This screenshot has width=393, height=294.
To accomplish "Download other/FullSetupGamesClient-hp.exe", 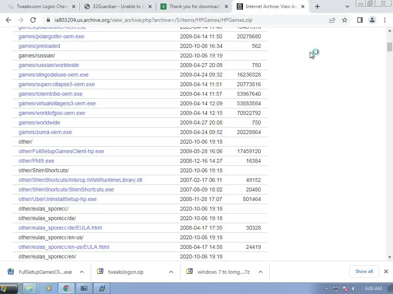I will coord(61,151).
